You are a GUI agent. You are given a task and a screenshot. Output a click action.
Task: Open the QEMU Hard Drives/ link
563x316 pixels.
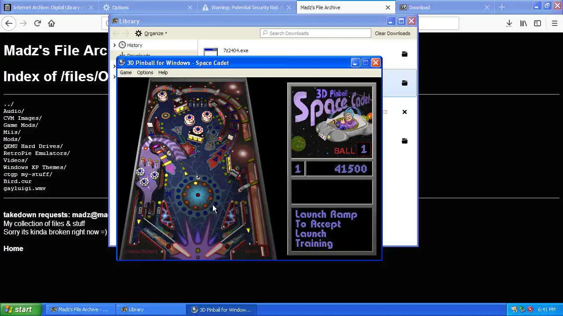point(33,146)
